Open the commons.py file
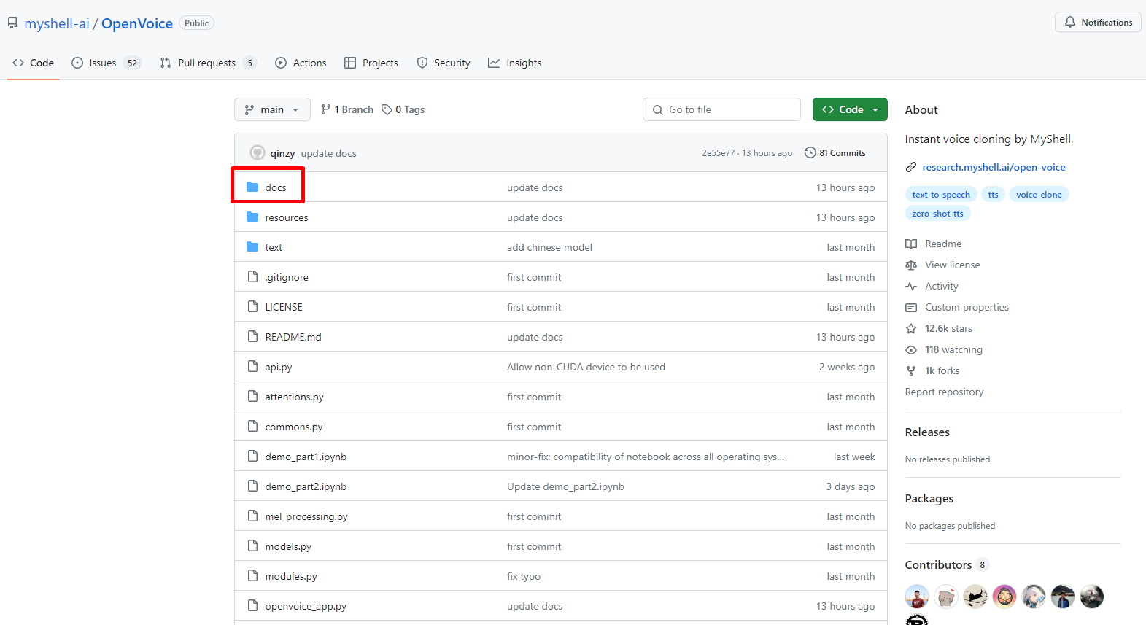1146x625 pixels. coord(294,427)
